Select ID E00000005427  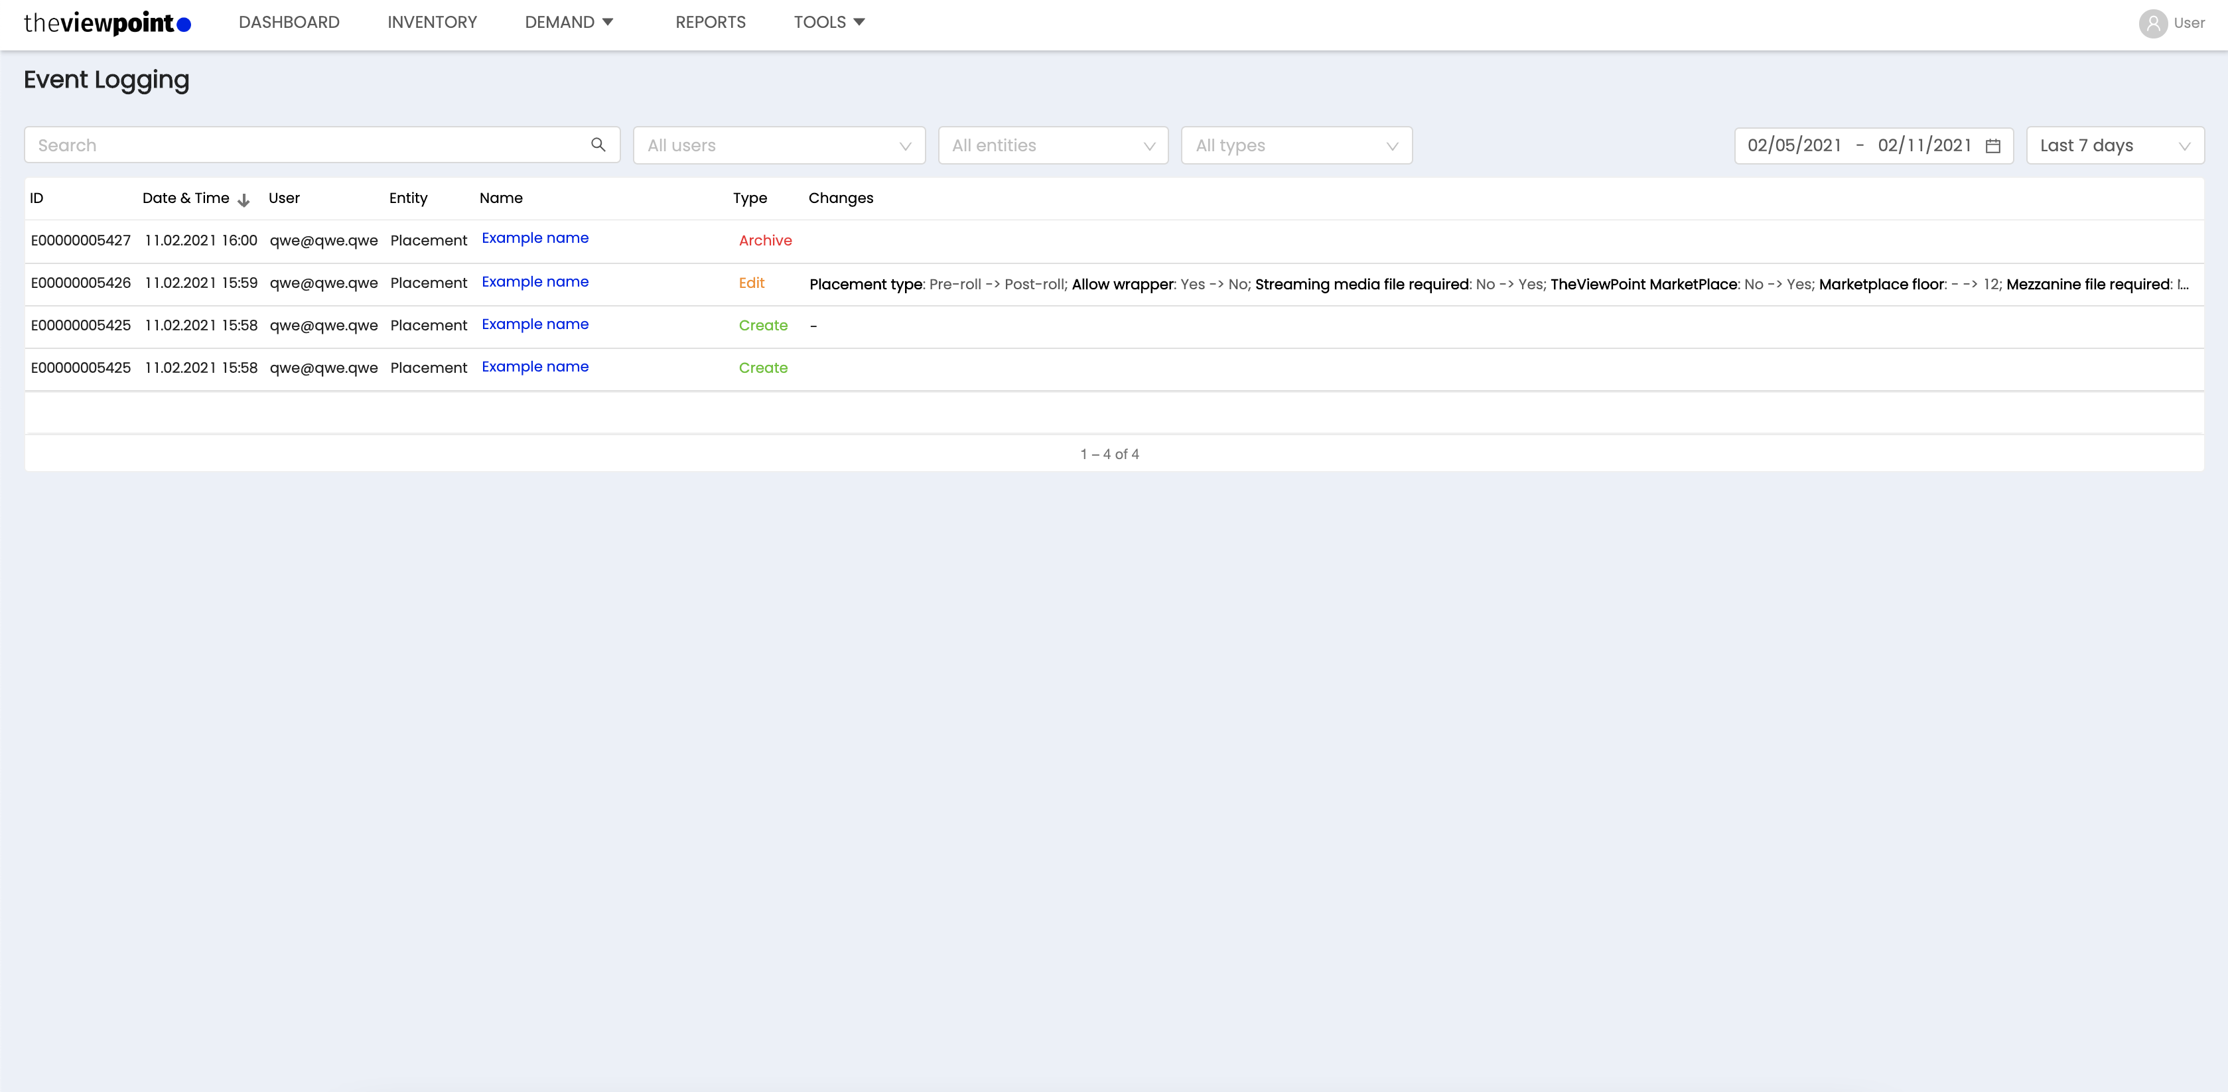[80, 240]
